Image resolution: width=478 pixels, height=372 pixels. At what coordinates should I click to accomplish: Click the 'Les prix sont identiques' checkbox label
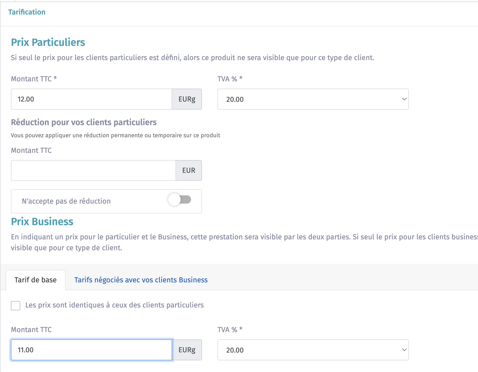(x=114, y=305)
